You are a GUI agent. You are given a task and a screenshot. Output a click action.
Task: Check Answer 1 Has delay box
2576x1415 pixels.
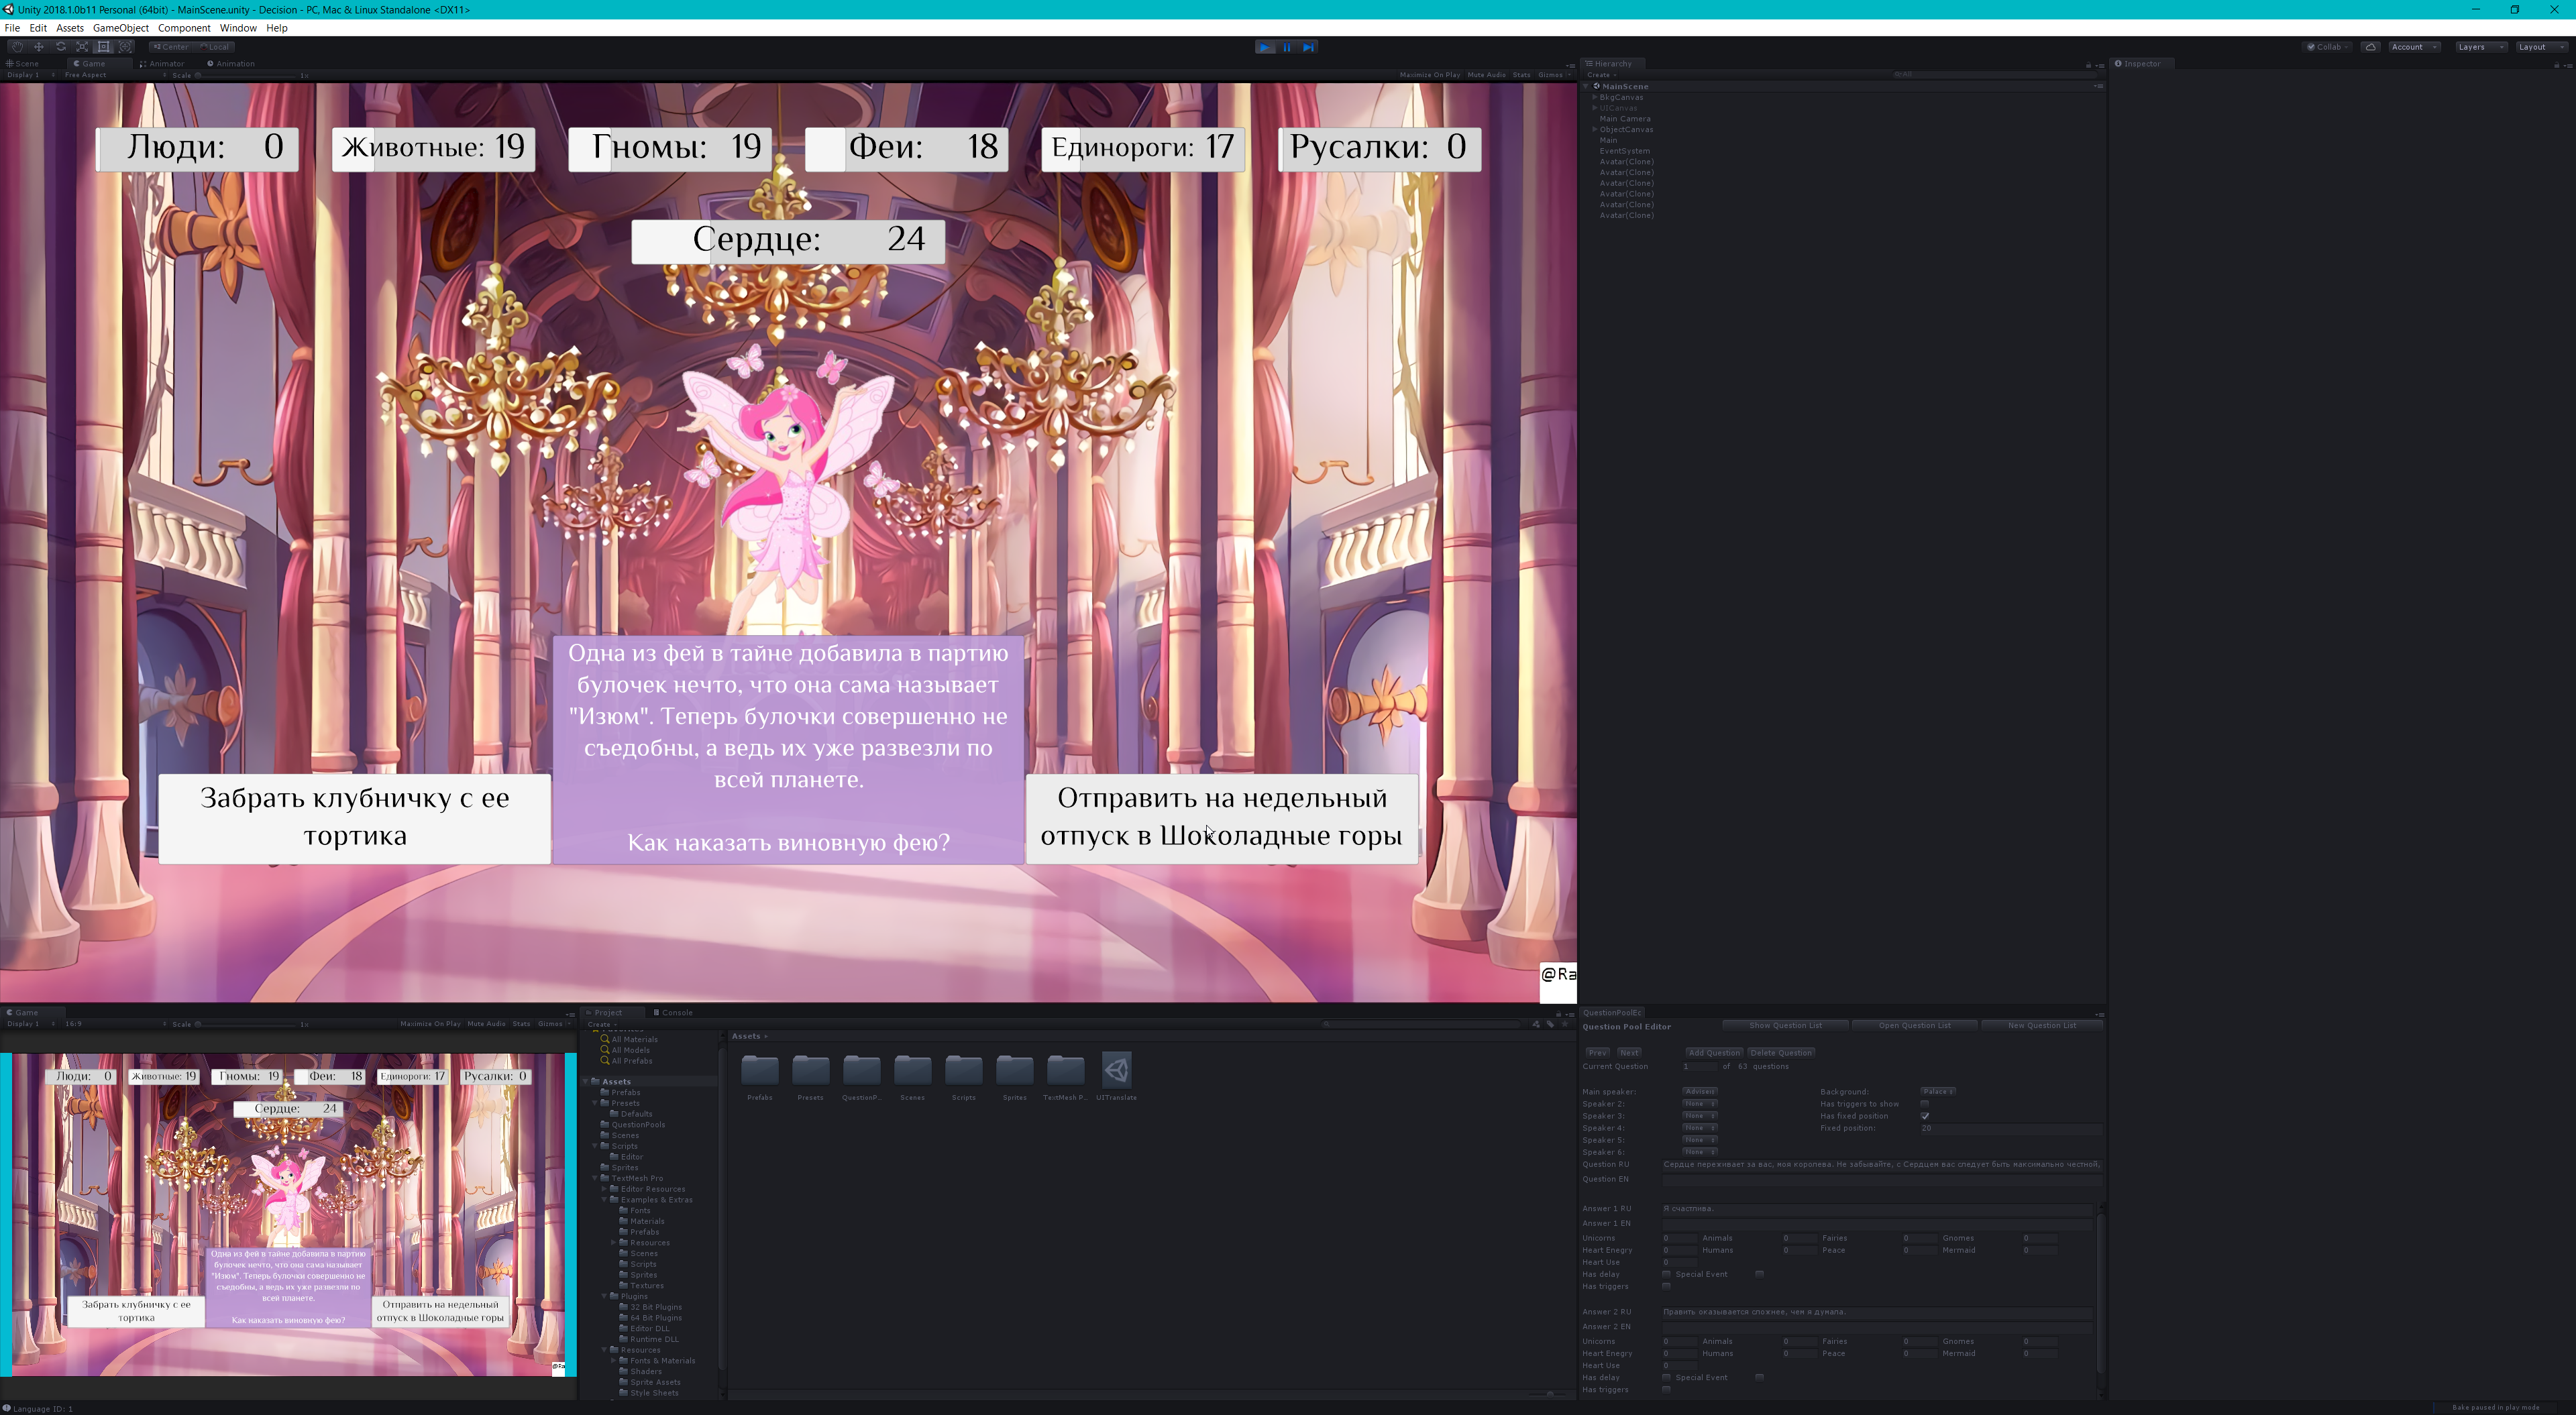(x=1666, y=1274)
